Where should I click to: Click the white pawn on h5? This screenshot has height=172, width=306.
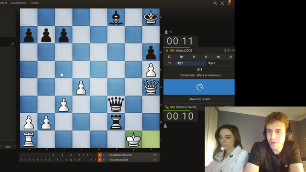[x=151, y=70]
